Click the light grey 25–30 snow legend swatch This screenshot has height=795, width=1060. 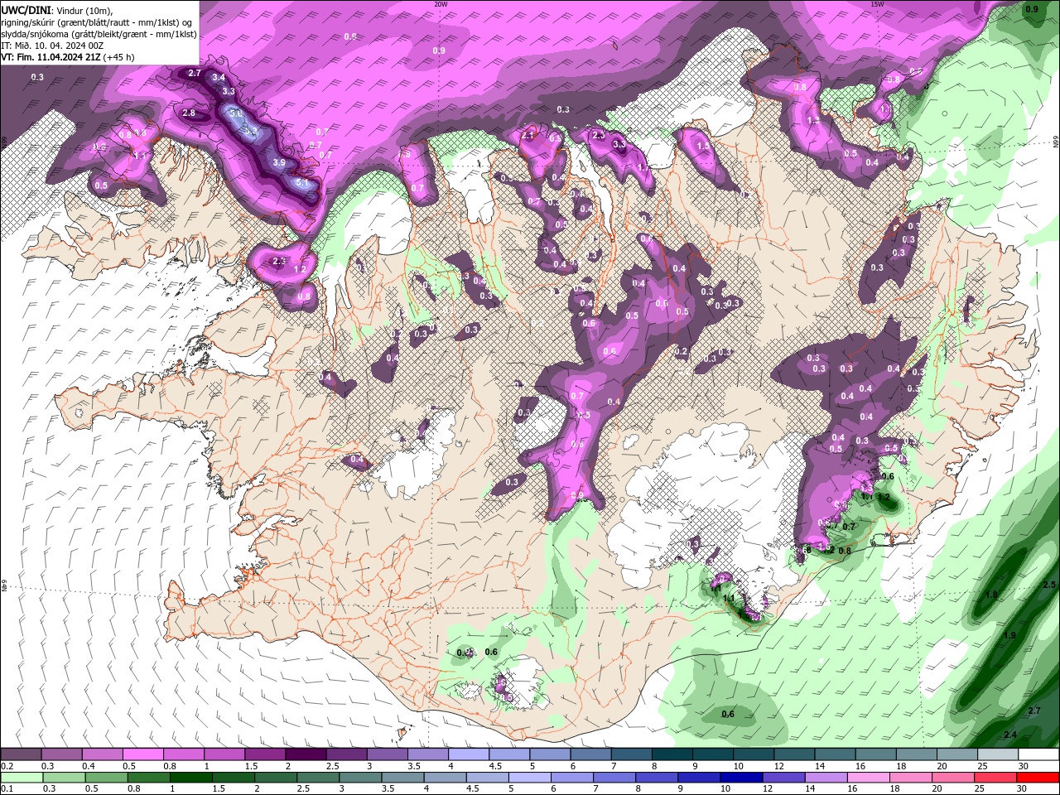pos(998,754)
